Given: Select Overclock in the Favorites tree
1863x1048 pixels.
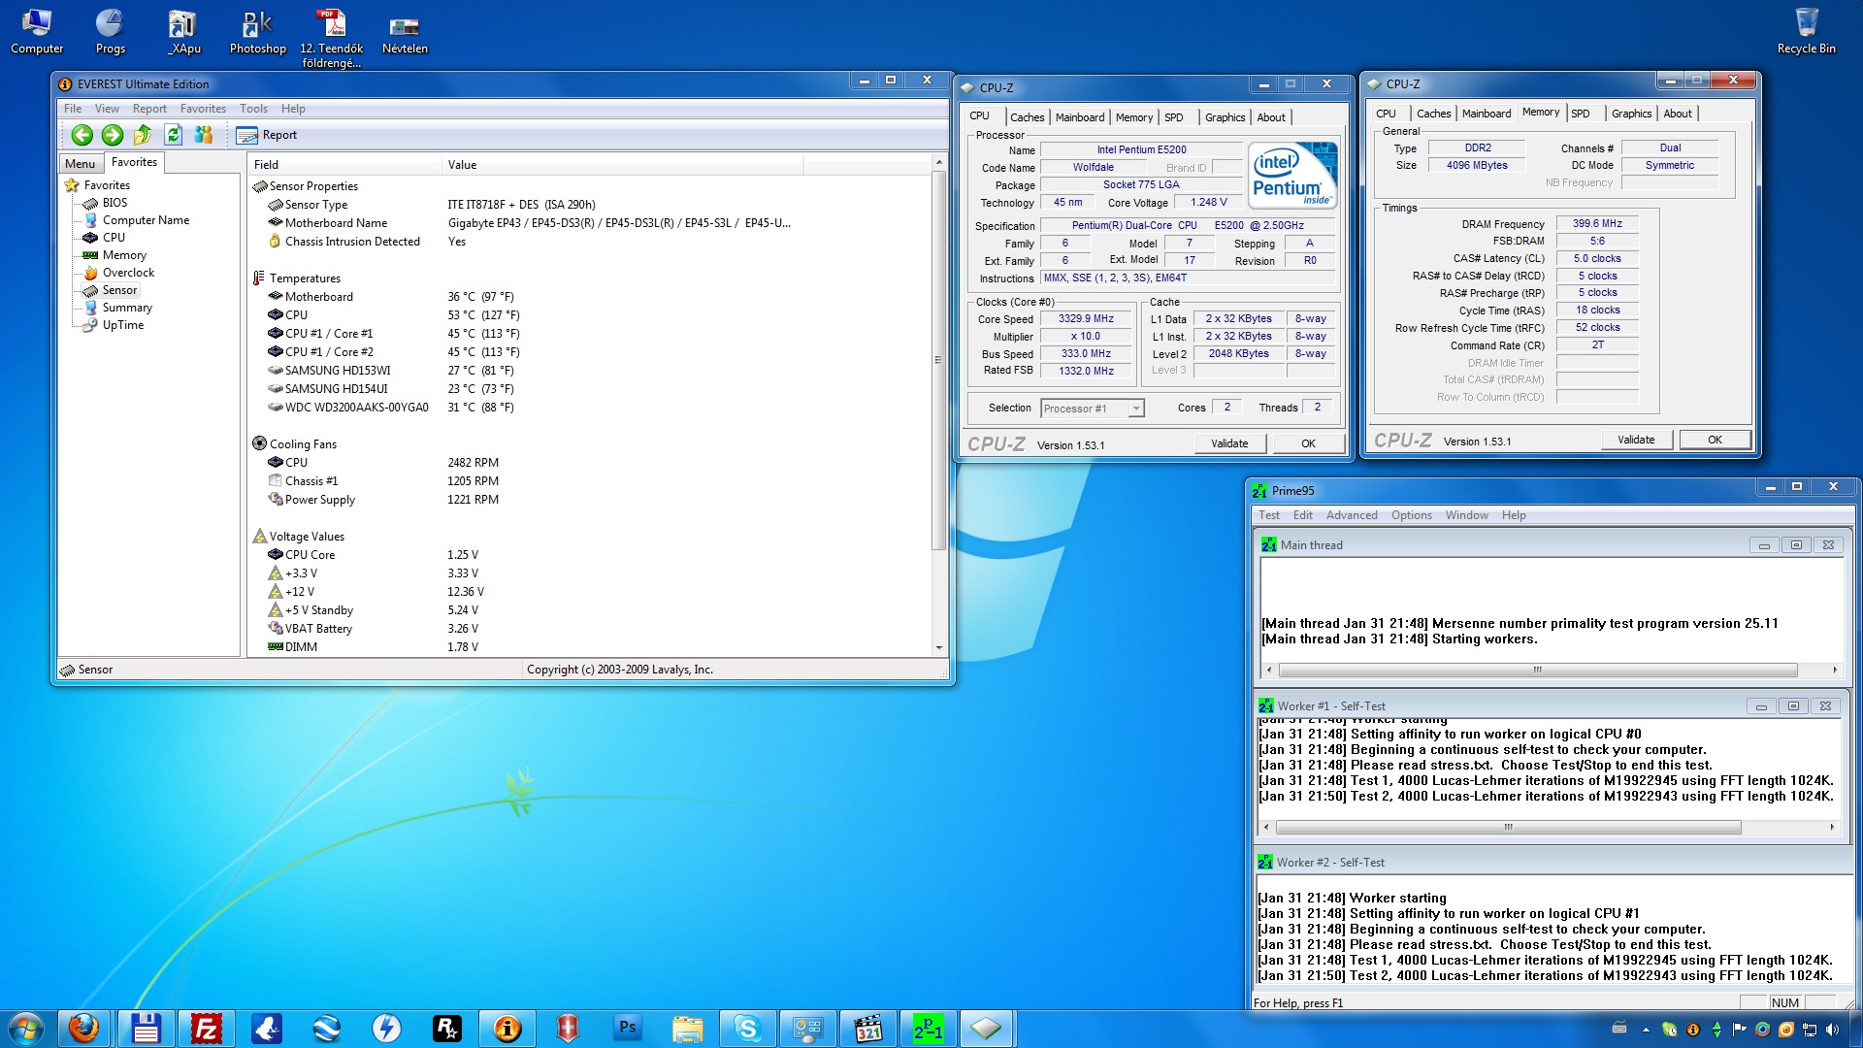Looking at the screenshot, I should click(128, 273).
